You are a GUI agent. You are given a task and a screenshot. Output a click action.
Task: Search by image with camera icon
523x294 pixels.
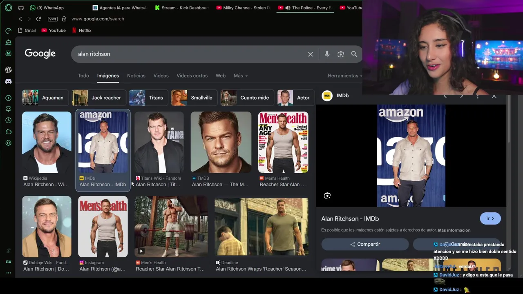340,54
